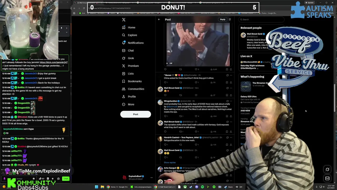Open the Gemini button in Chrome

pyautogui.click(x=309, y=3)
